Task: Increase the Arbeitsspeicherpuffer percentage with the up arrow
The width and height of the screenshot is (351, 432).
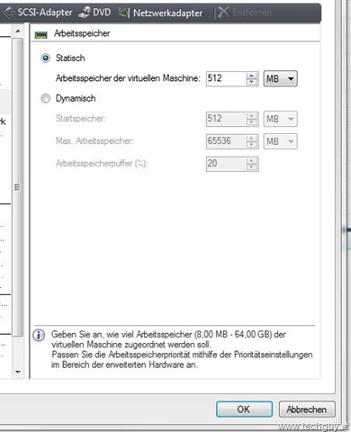Action: 252,161
